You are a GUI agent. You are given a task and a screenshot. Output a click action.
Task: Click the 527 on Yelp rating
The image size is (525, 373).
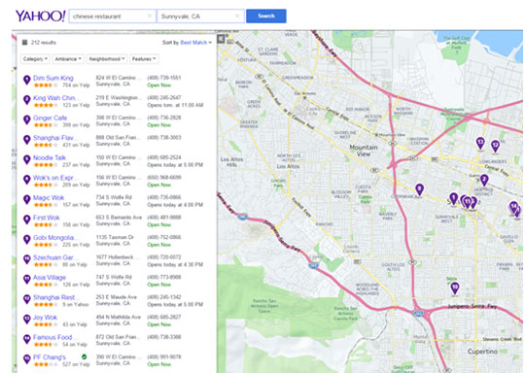[x=76, y=364]
